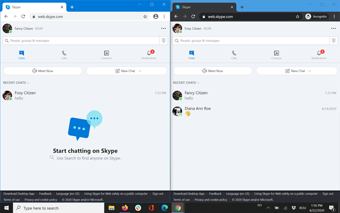Open Microsoft Edge from taskbar
Screen dimensions: 340x213
pos(165,208)
